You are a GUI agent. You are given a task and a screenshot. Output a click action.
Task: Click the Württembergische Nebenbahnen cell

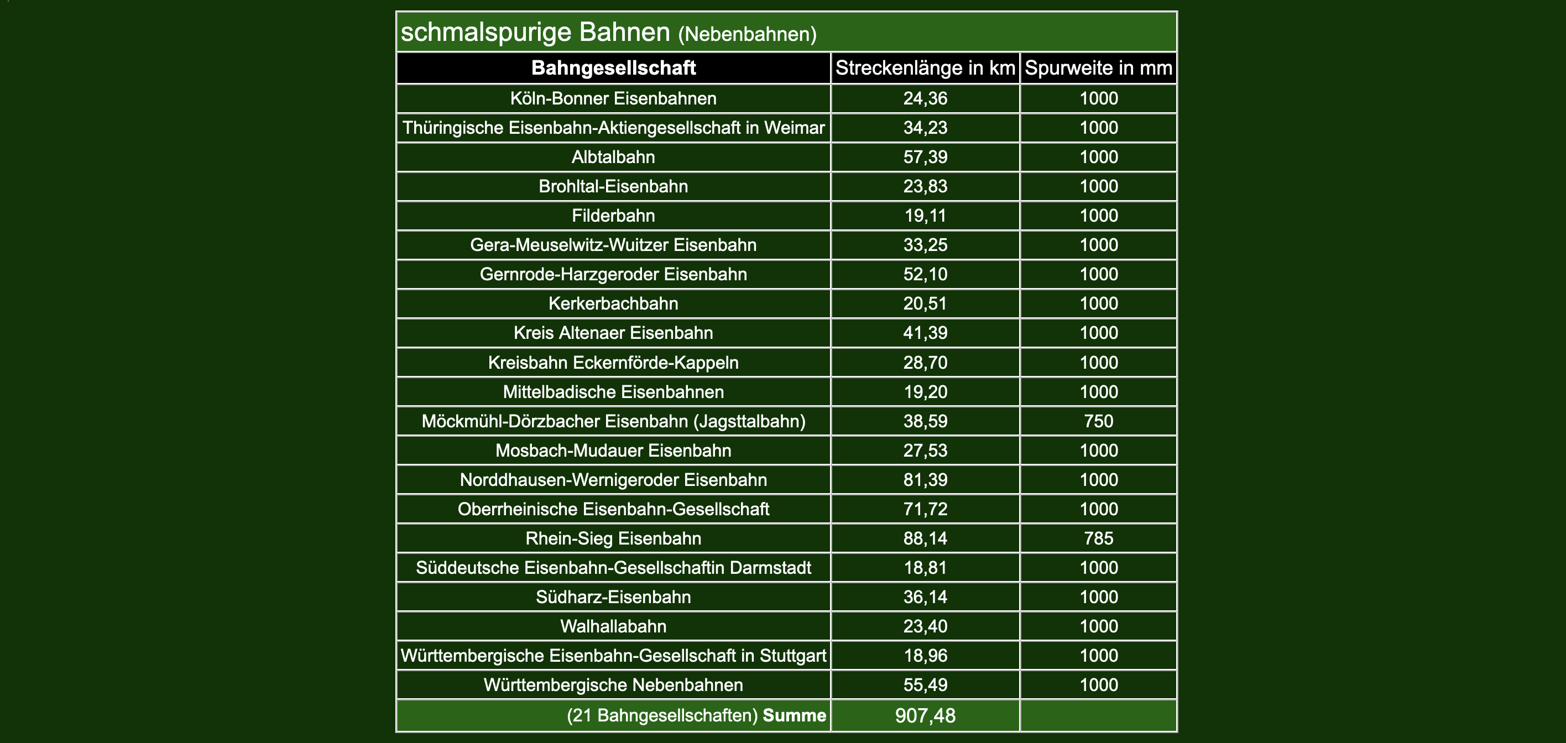(613, 686)
